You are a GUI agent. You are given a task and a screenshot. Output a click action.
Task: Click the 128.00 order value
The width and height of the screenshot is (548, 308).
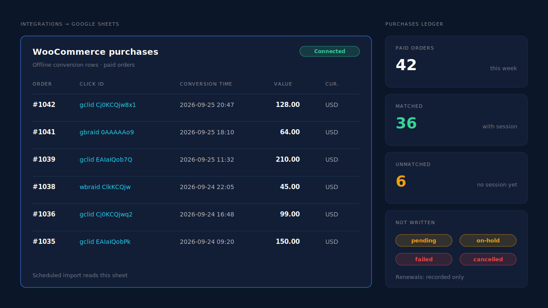click(288, 105)
